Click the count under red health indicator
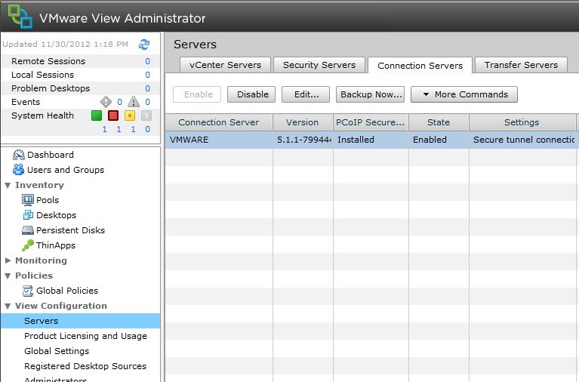This screenshot has width=579, height=382. pyautogui.click(x=119, y=129)
